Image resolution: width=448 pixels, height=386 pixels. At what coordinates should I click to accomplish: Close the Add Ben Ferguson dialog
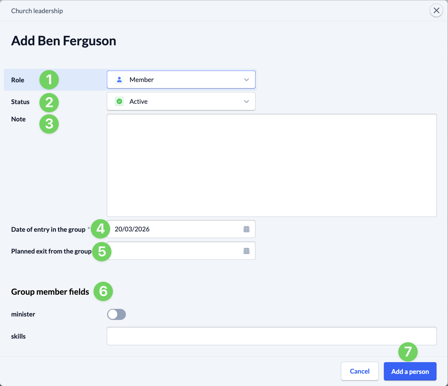pos(436,10)
